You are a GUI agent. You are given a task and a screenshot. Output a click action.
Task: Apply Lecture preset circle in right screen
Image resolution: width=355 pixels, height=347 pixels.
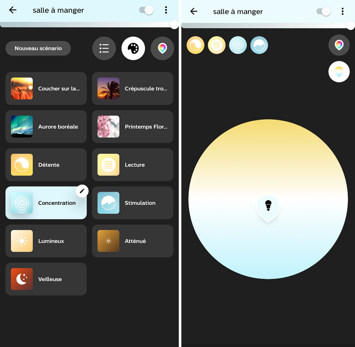217,45
